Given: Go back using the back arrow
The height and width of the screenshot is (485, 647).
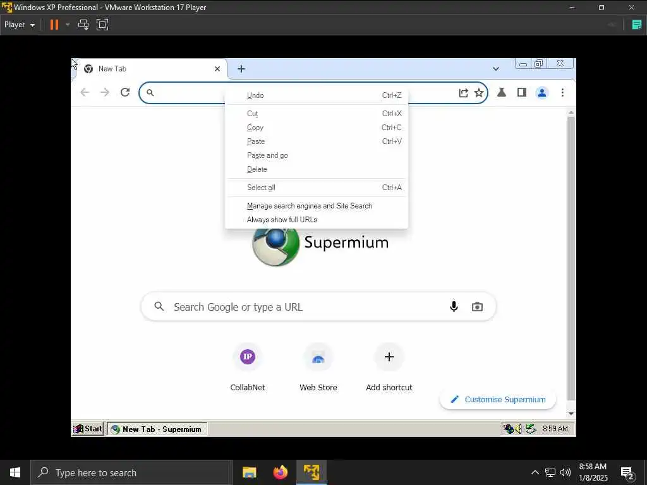Looking at the screenshot, I should 85,92.
